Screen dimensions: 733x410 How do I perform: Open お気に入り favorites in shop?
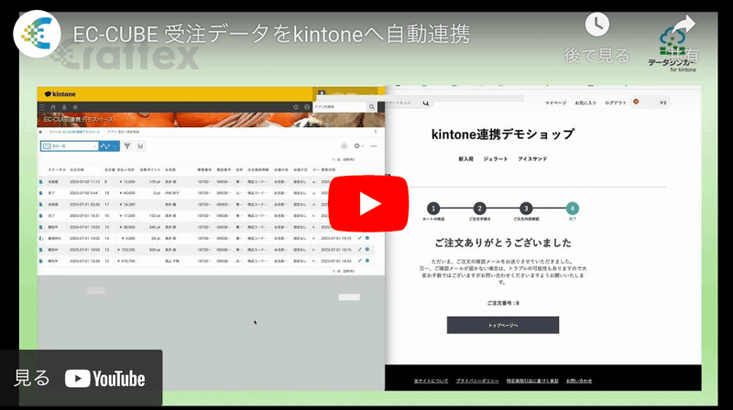click(585, 102)
